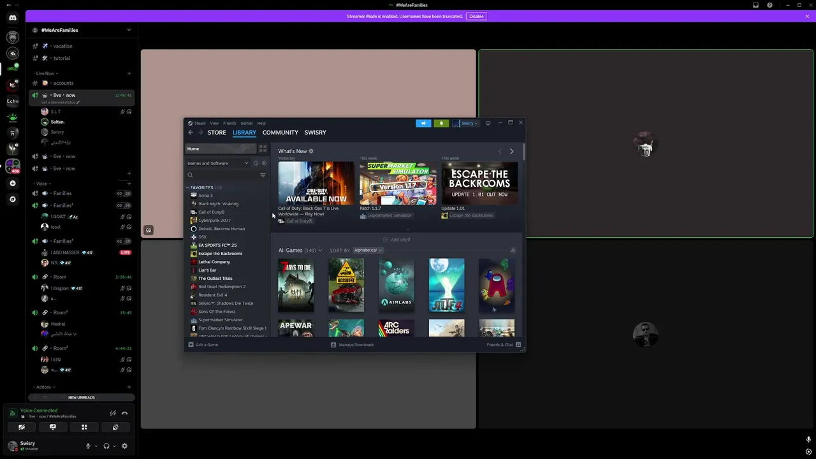Open Discord inbox icon in title bar

pyautogui.click(x=755, y=5)
